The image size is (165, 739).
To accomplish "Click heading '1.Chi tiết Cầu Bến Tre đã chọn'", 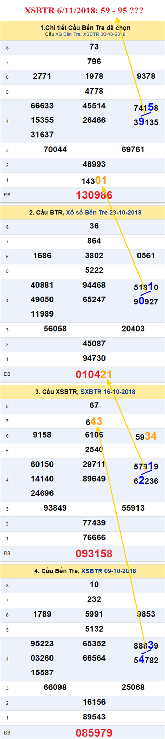I will tap(85, 28).
